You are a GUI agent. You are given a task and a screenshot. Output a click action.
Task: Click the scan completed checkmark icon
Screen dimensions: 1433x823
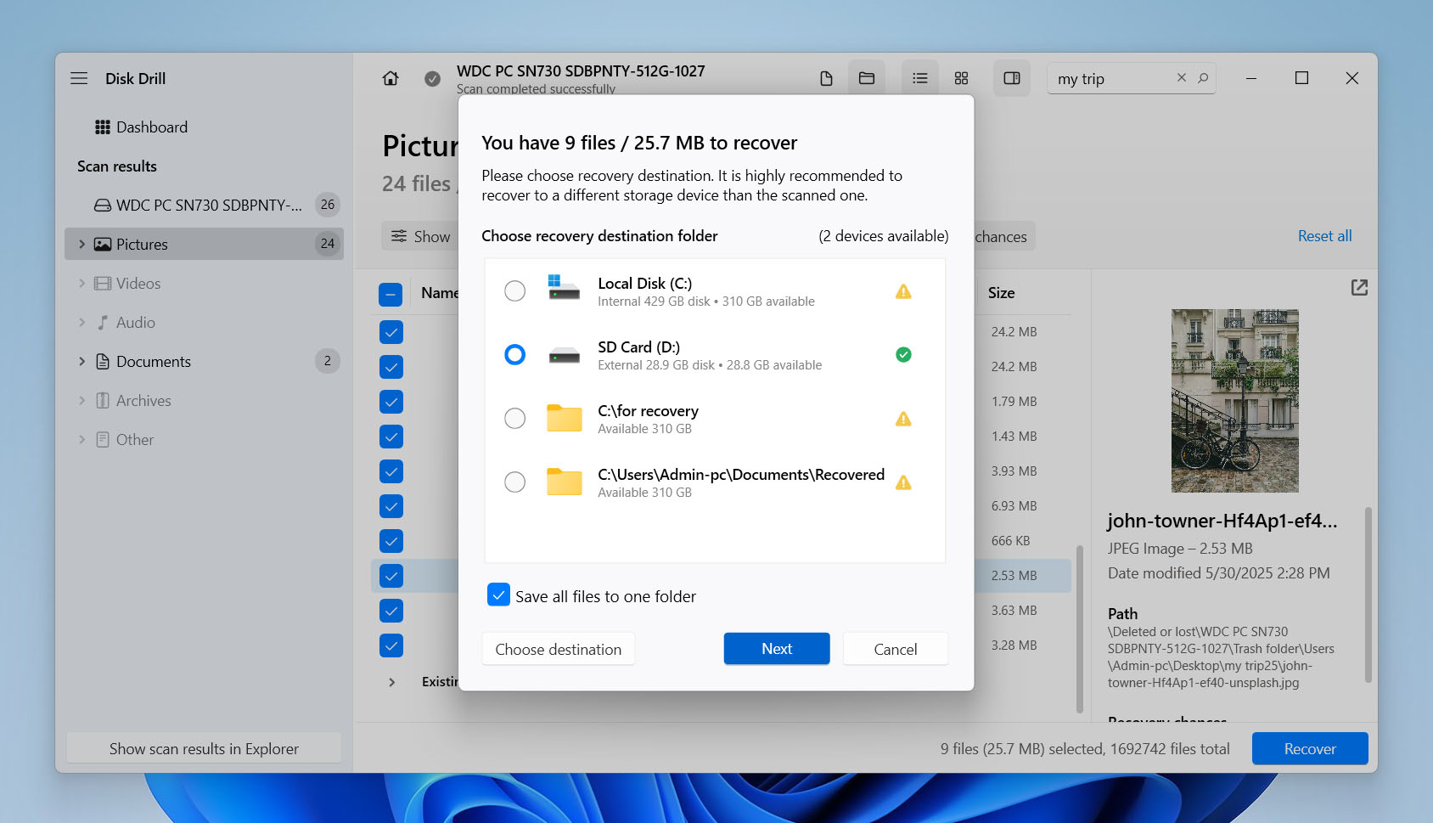(432, 79)
